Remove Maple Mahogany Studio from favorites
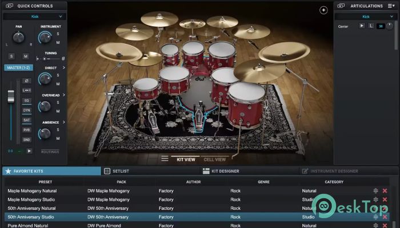The height and width of the screenshot is (228, 400). (x=385, y=199)
